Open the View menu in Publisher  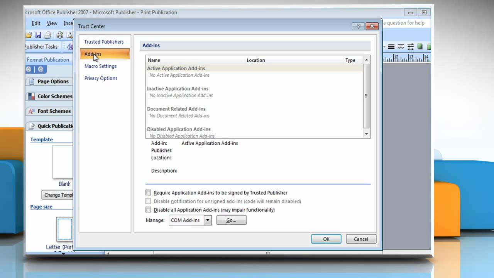point(52,23)
